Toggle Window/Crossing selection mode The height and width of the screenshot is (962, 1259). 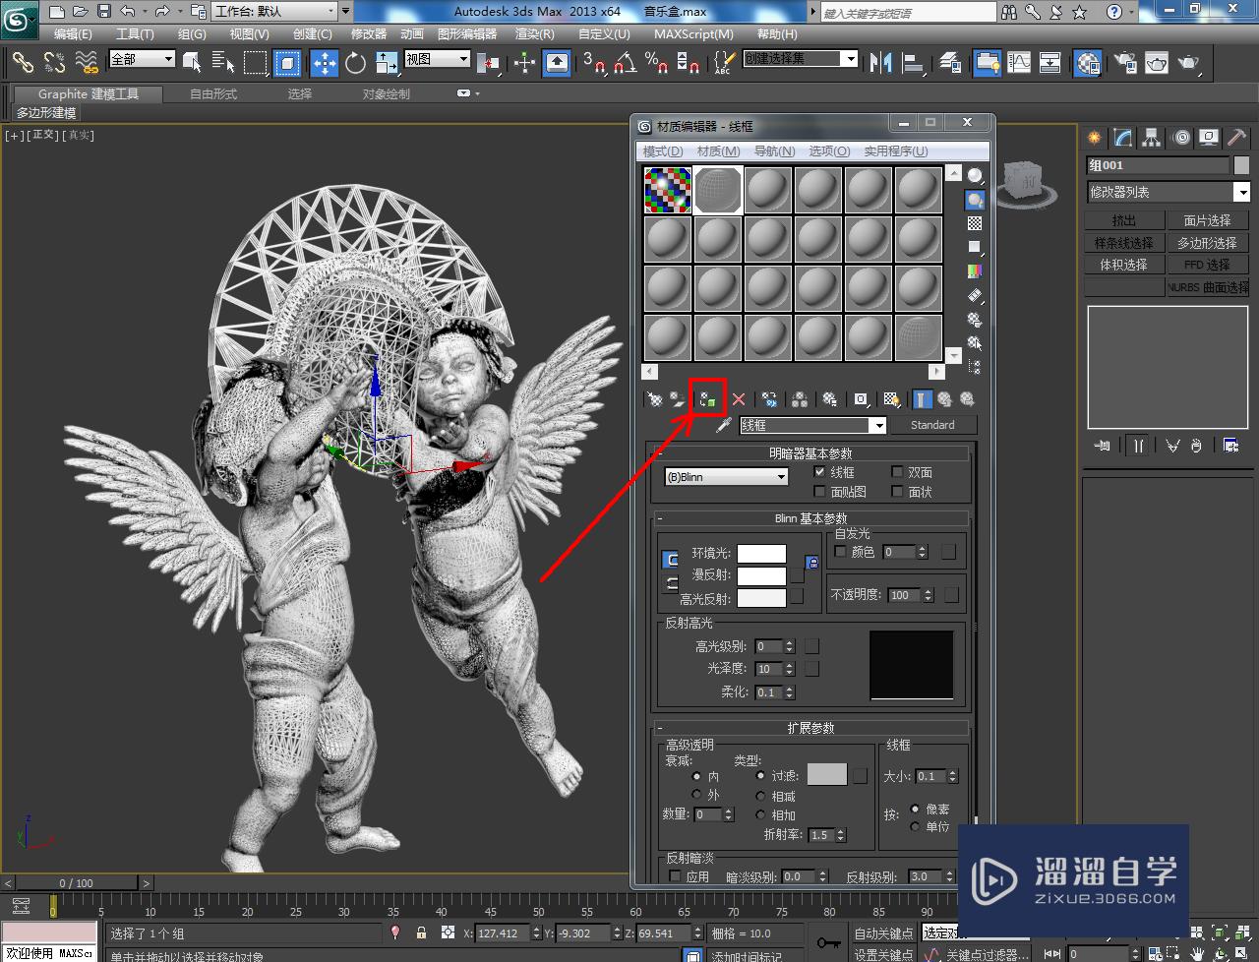pyautogui.click(x=286, y=63)
